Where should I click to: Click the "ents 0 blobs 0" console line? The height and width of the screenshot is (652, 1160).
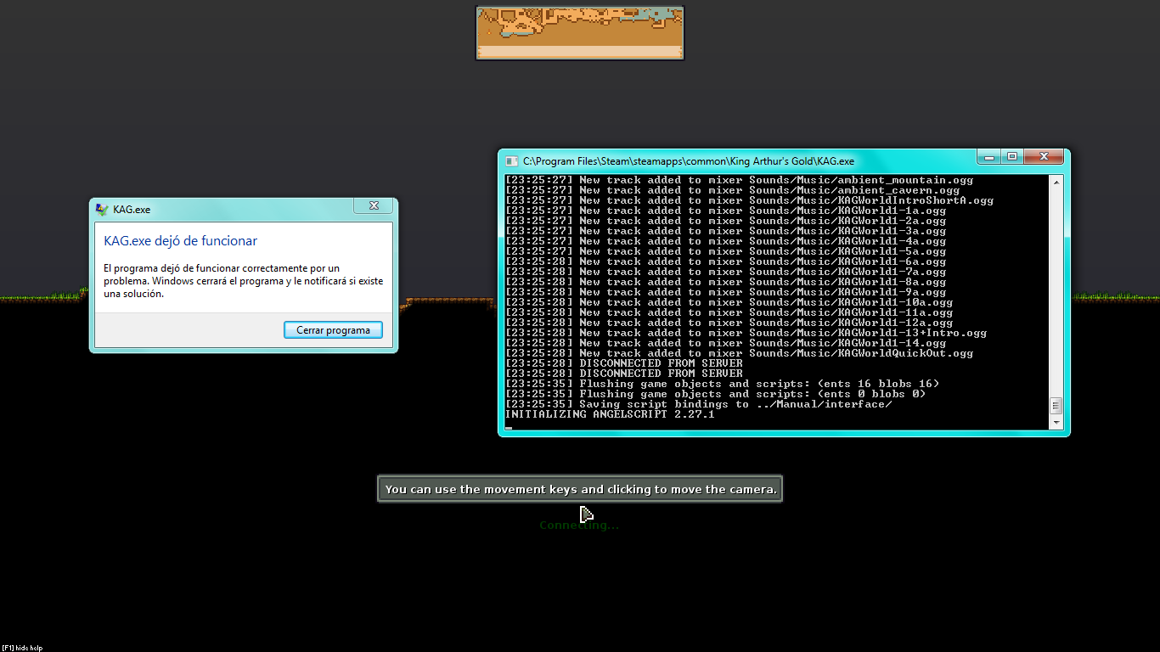(715, 394)
